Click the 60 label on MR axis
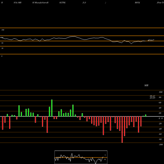Image resolution: width=164 pixels, height=164 pixels. click(160, 103)
